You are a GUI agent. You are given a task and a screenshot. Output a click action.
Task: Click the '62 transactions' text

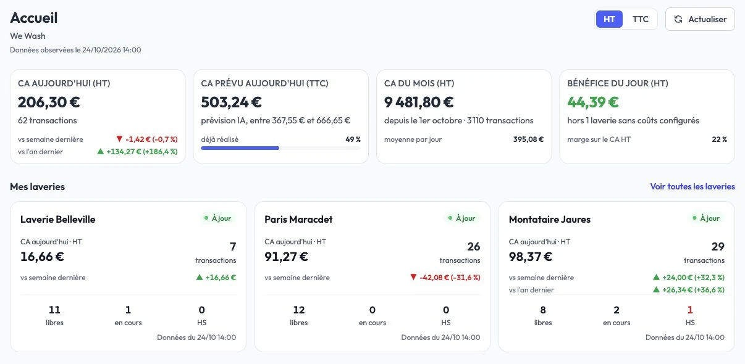[x=48, y=121]
